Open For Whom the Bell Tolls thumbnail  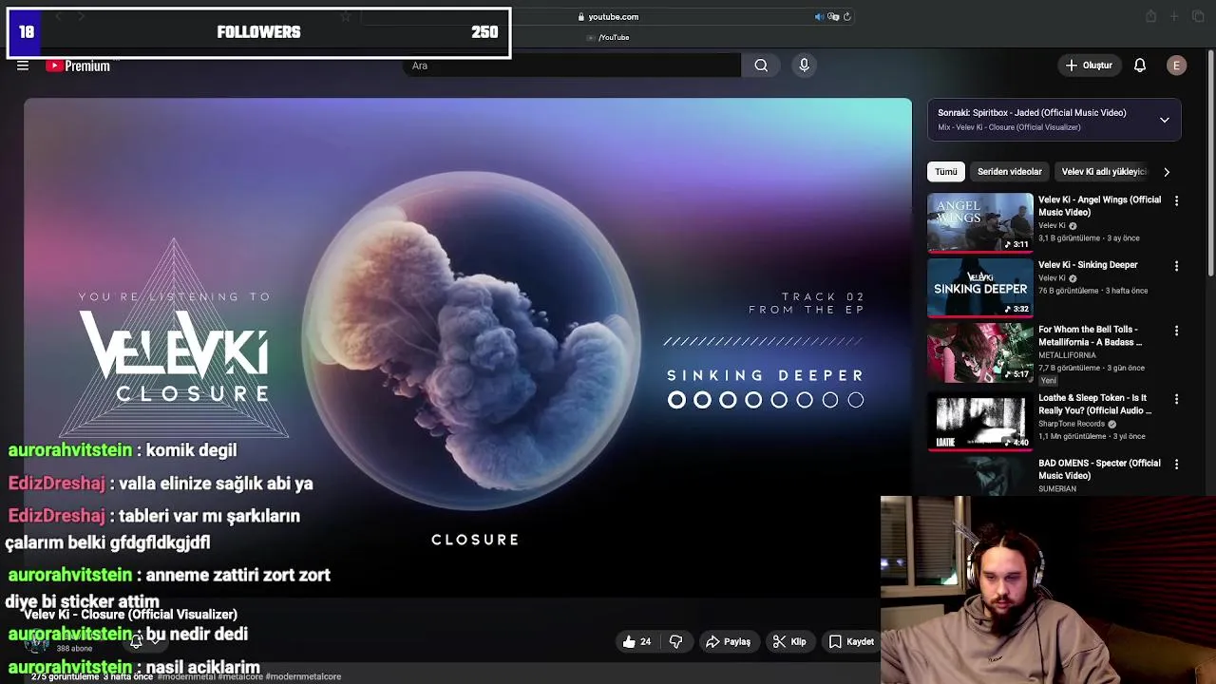click(980, 352)
